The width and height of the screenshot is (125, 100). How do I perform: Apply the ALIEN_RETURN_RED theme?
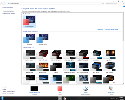[x=82, y=55]
